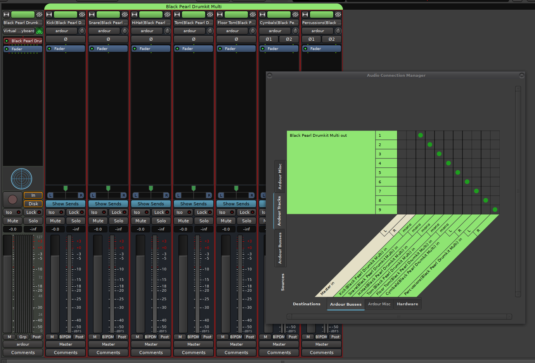
Task: Invert phase Ø on the Kick strip
Action: point(66,39)
